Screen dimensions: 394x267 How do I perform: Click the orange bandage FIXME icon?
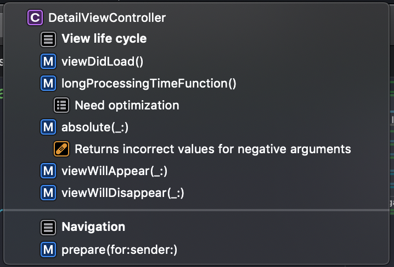click(61, 149)
